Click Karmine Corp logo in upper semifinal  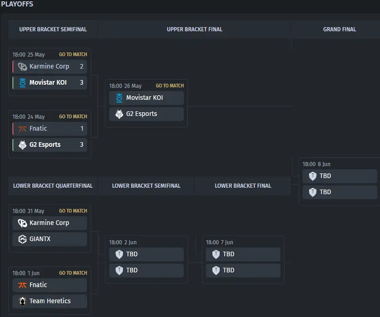[23, 67]
